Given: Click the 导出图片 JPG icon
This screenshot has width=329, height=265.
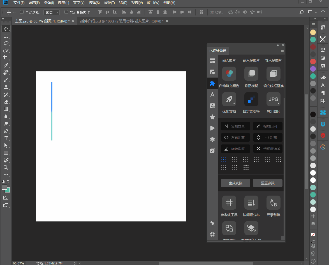Looking at the screenshot, I should point(274,99).
